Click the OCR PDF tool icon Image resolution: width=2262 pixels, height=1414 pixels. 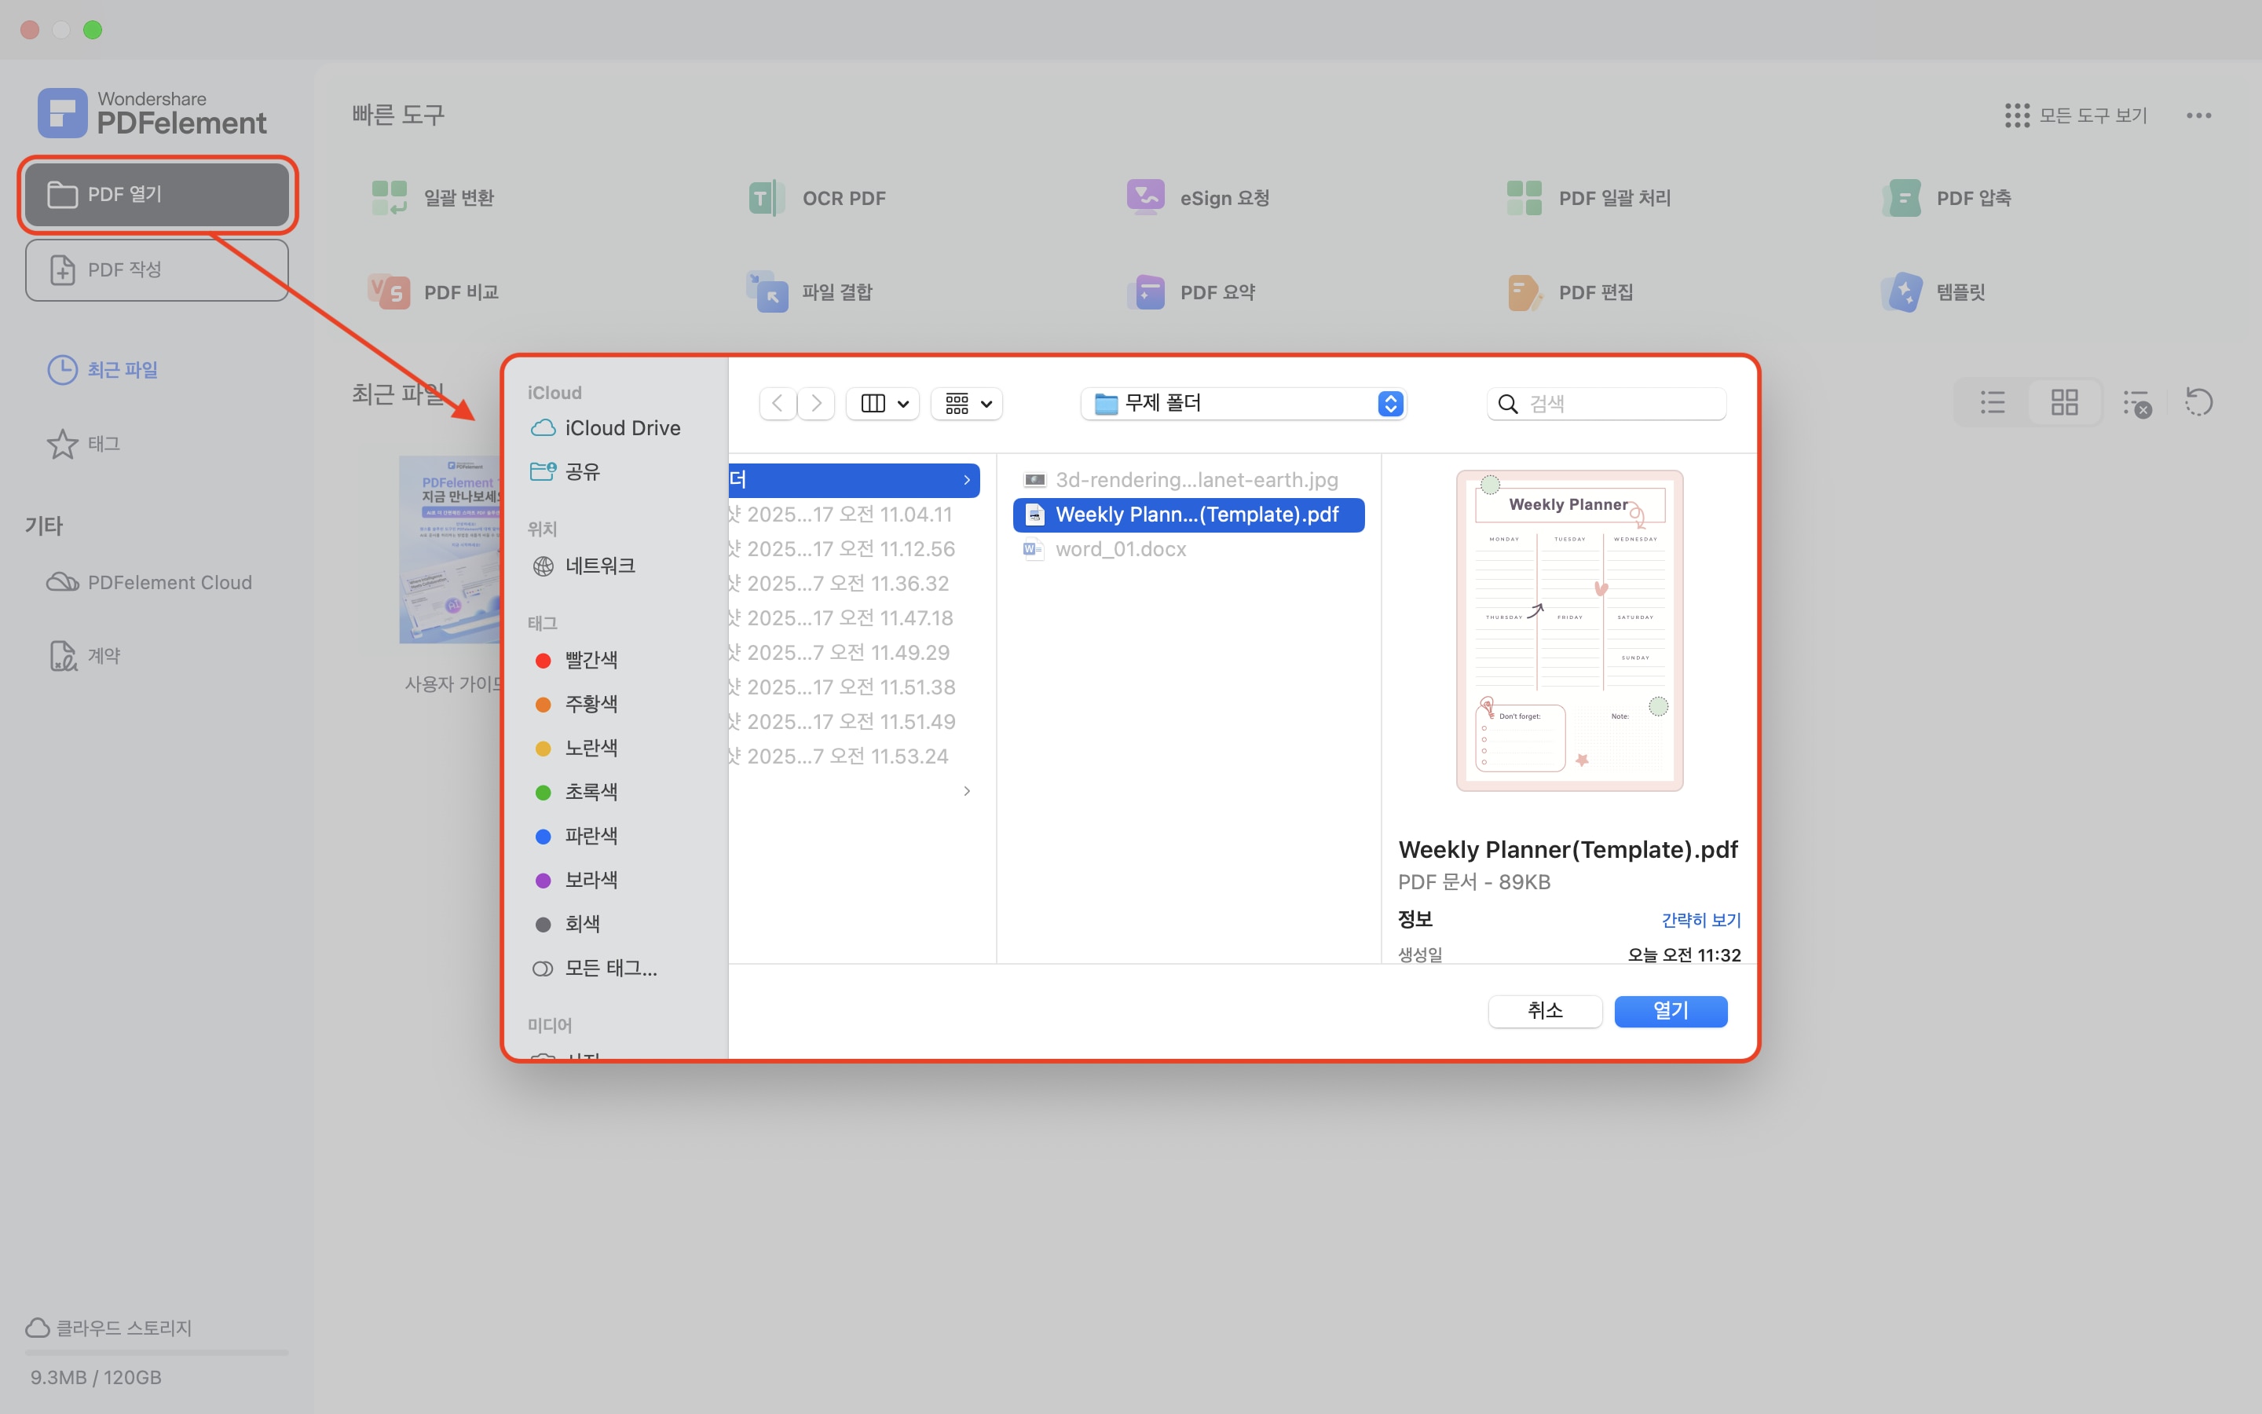click(x=766, y=197)
